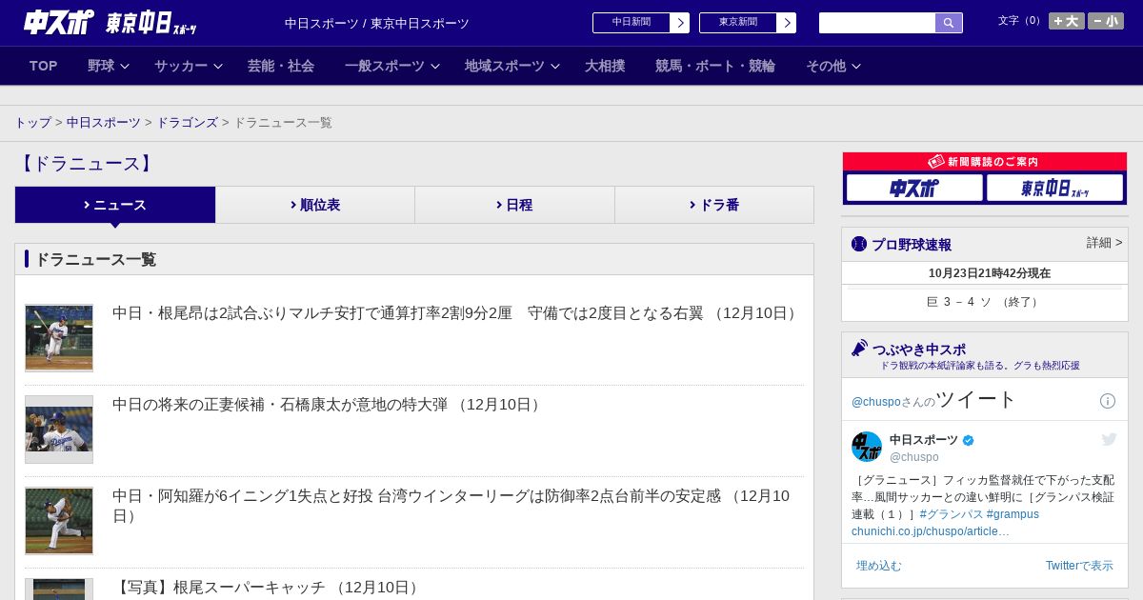Click the @chuspo handle in the tweet

click(914, 457)
